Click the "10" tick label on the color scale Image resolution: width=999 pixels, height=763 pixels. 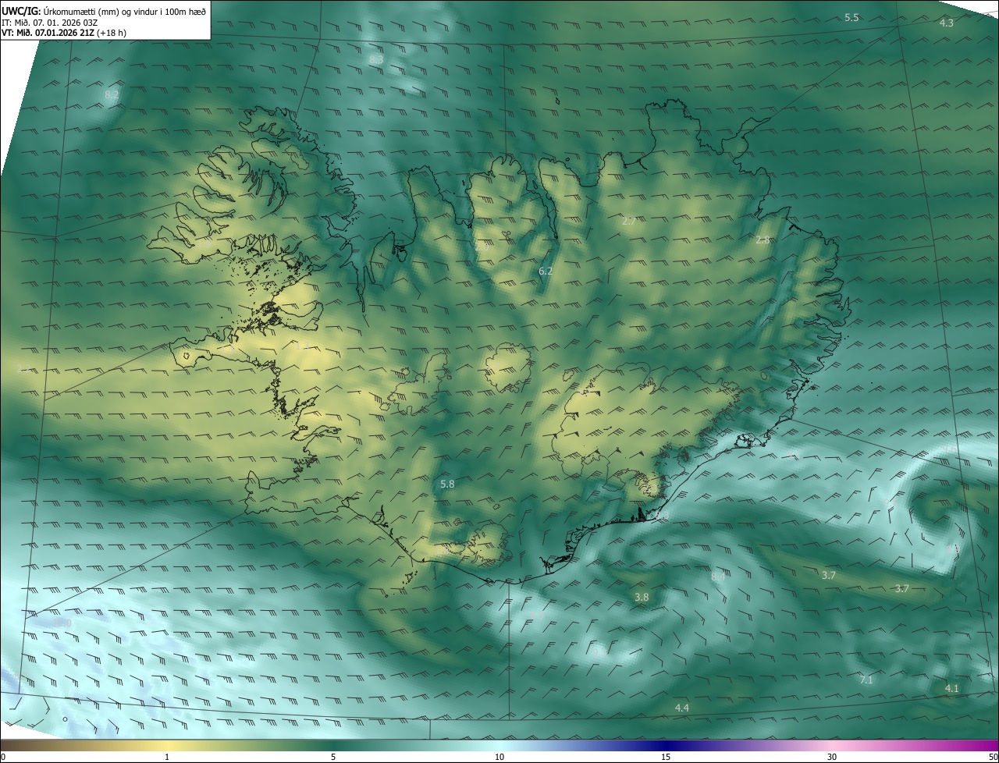(499, 757)
